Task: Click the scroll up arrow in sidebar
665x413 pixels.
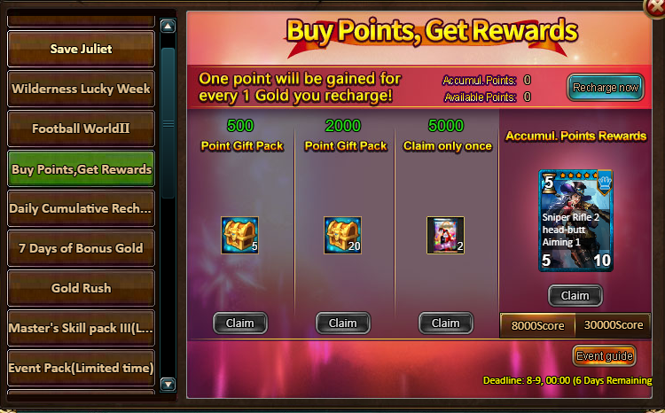Action: [x=168, y=27]
